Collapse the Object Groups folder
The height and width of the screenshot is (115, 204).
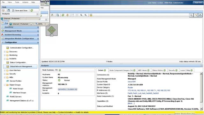4,85
